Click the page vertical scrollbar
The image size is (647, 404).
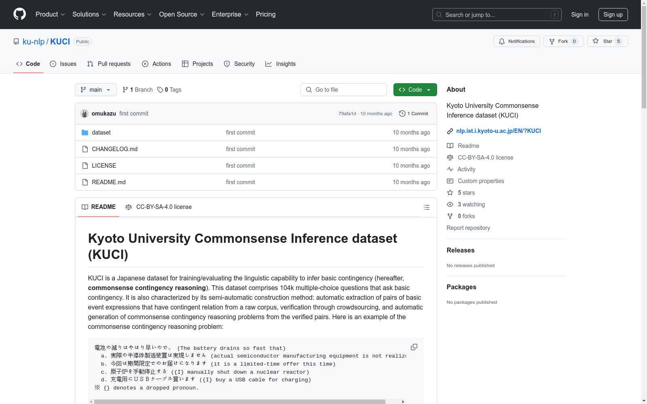[x=644, y=57]
